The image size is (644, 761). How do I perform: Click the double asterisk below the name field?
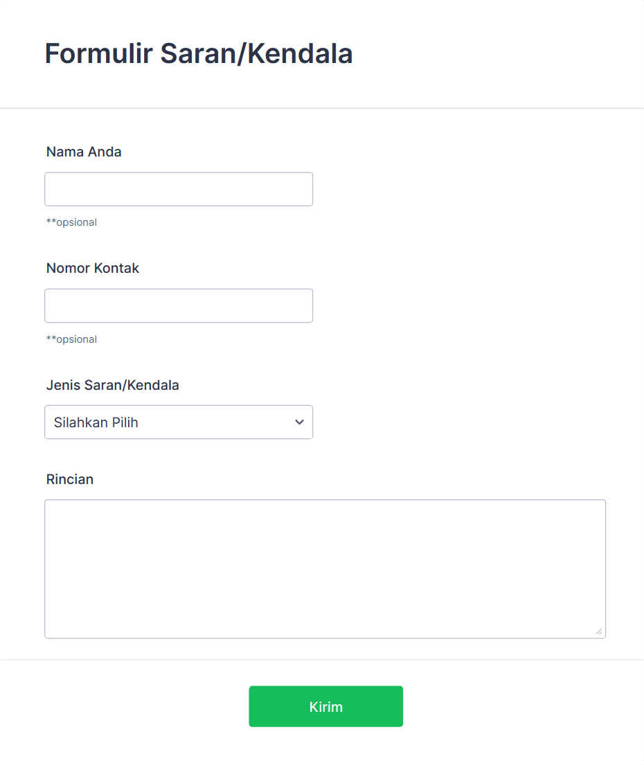click(x=51, y=222)
